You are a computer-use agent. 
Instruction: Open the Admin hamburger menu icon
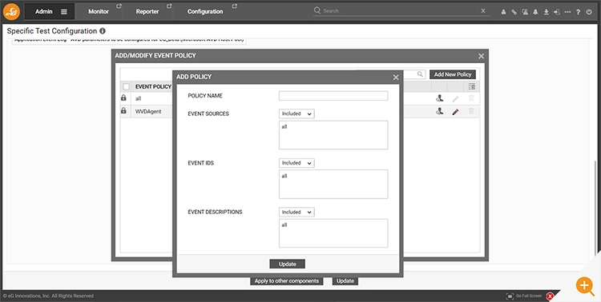64,12
